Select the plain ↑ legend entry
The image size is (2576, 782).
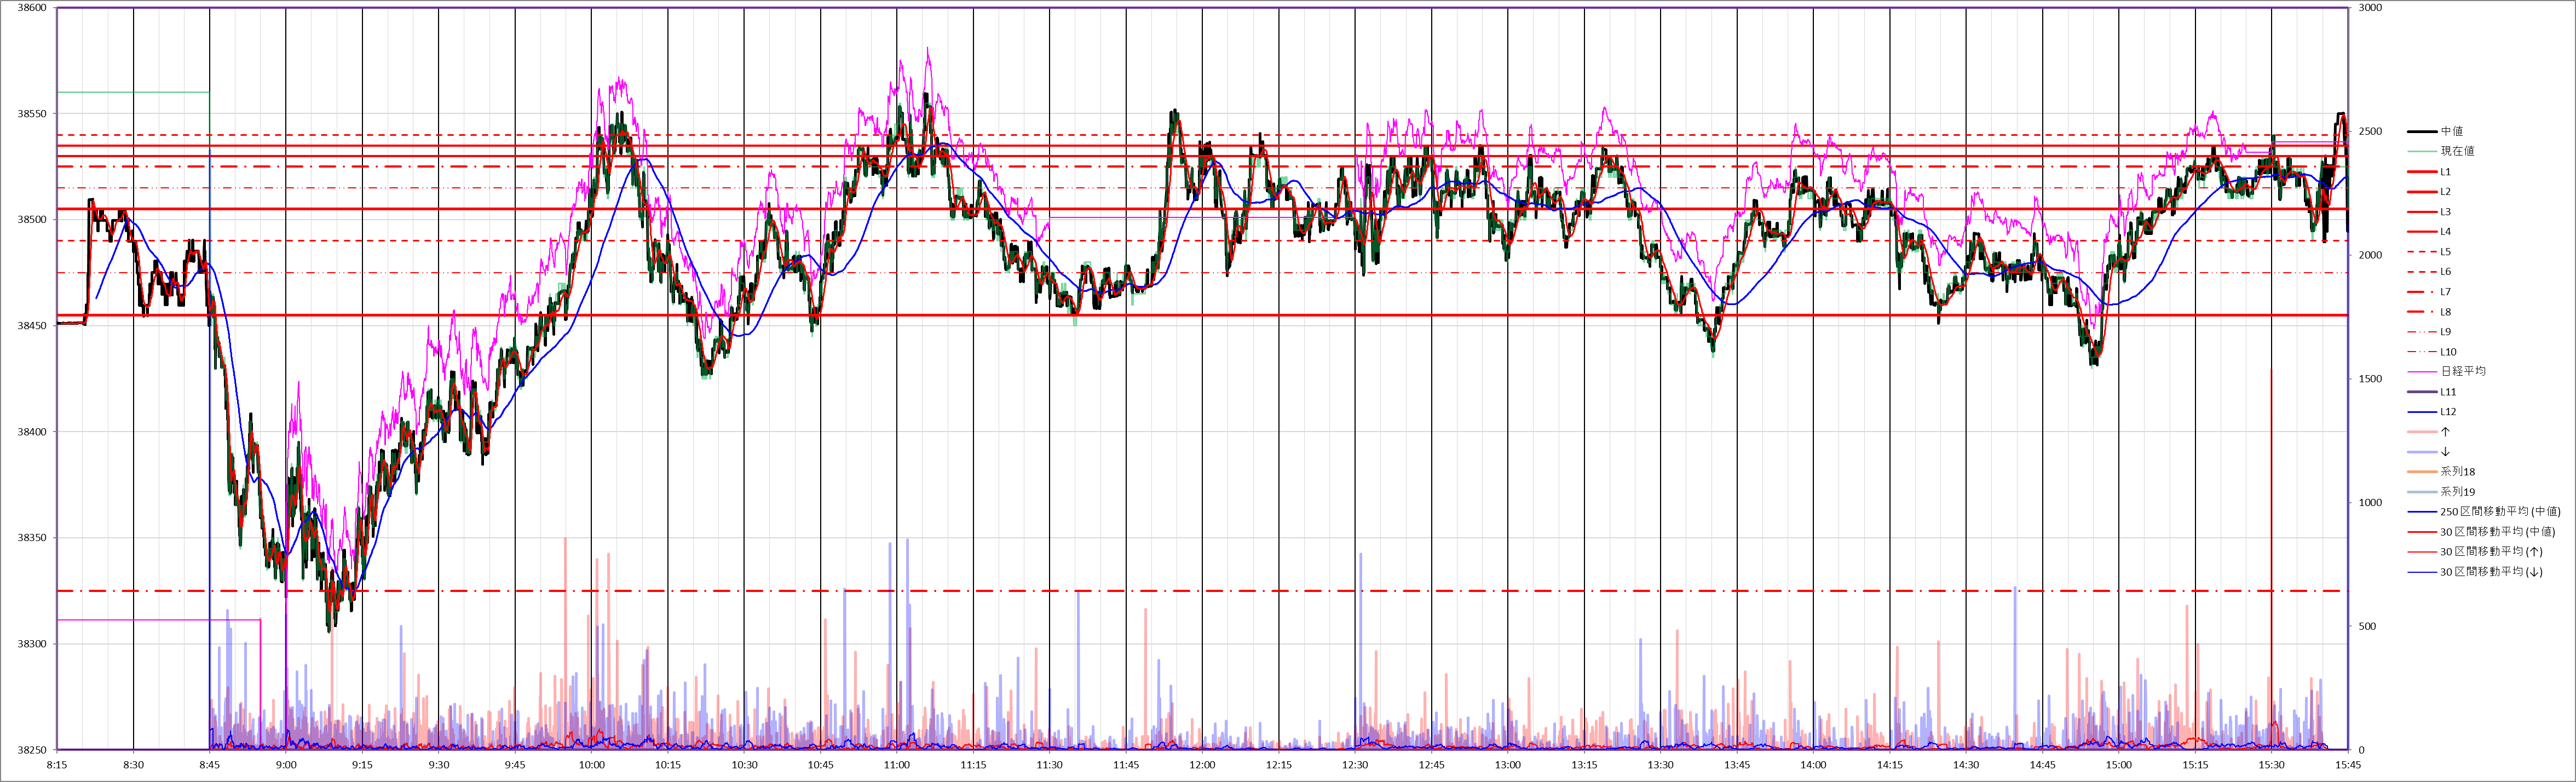2428,432
